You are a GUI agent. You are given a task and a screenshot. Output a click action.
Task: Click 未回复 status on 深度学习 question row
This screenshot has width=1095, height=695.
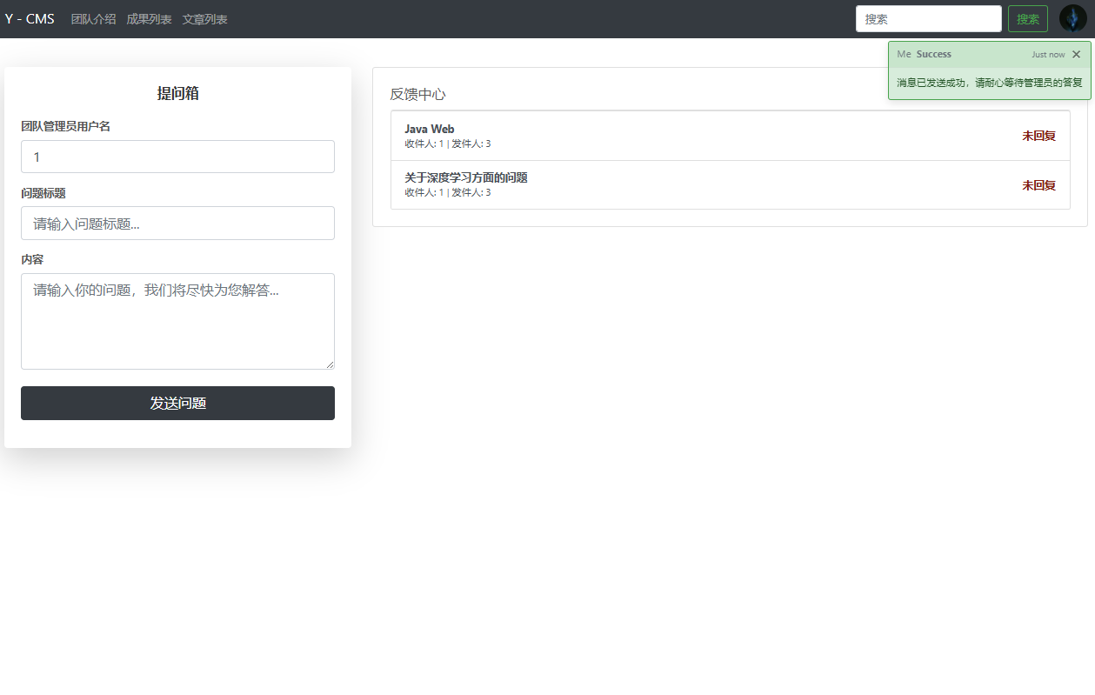click(x=1038, y=185)
